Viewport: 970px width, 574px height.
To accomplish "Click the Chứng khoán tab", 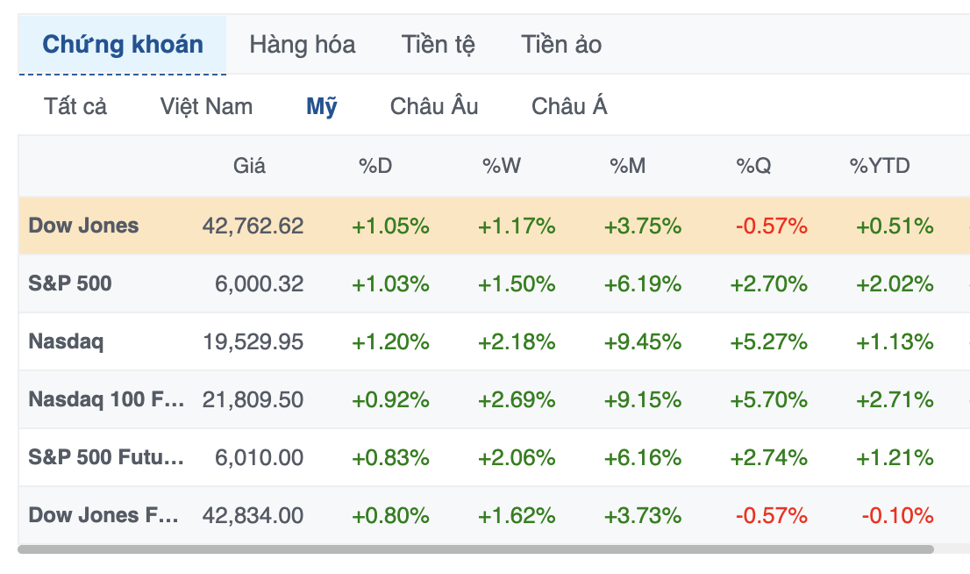I will click(123, 45).
